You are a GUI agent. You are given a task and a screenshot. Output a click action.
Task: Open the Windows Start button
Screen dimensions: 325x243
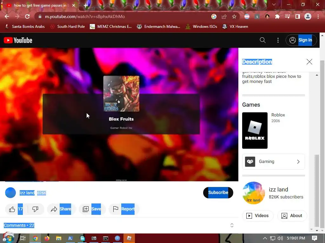(8, 238)
